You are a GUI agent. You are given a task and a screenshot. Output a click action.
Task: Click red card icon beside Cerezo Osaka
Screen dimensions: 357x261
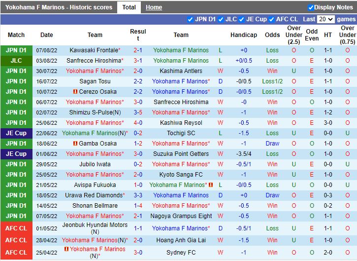pyautogui.click(x=75, y=92)
